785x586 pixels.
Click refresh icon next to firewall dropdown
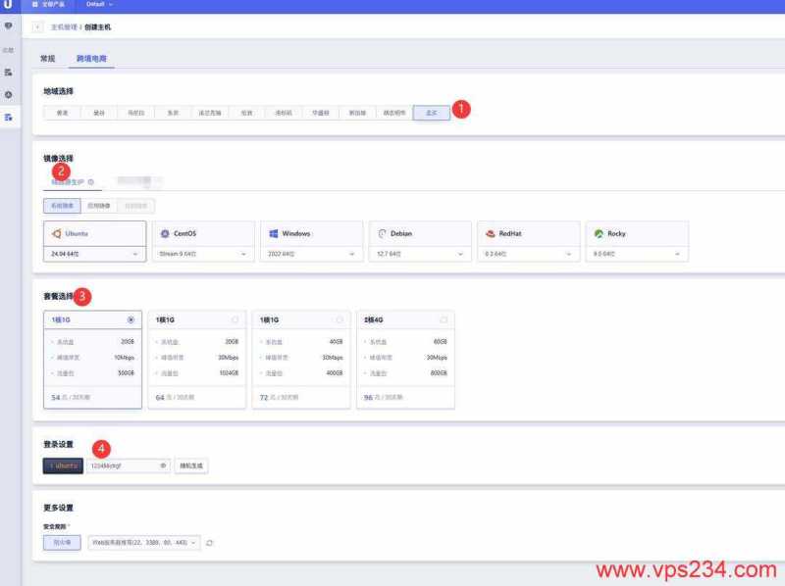click(x=209, y=542)
